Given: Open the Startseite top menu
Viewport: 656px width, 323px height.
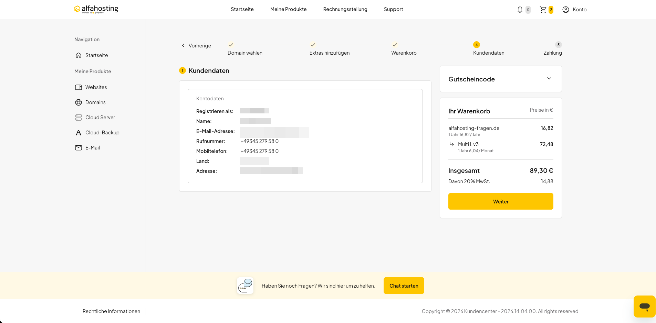Looking at the screenshot, I should pos(242,9).
